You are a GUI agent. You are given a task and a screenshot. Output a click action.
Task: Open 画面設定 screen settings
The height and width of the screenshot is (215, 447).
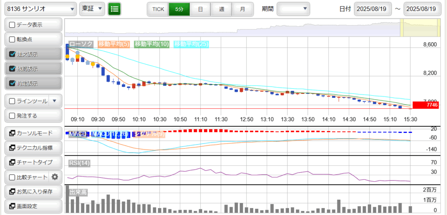click(x=33, y=206)
